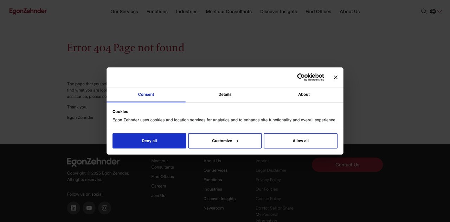
Task: Follow footer Functions link
Action: point(213,180)
